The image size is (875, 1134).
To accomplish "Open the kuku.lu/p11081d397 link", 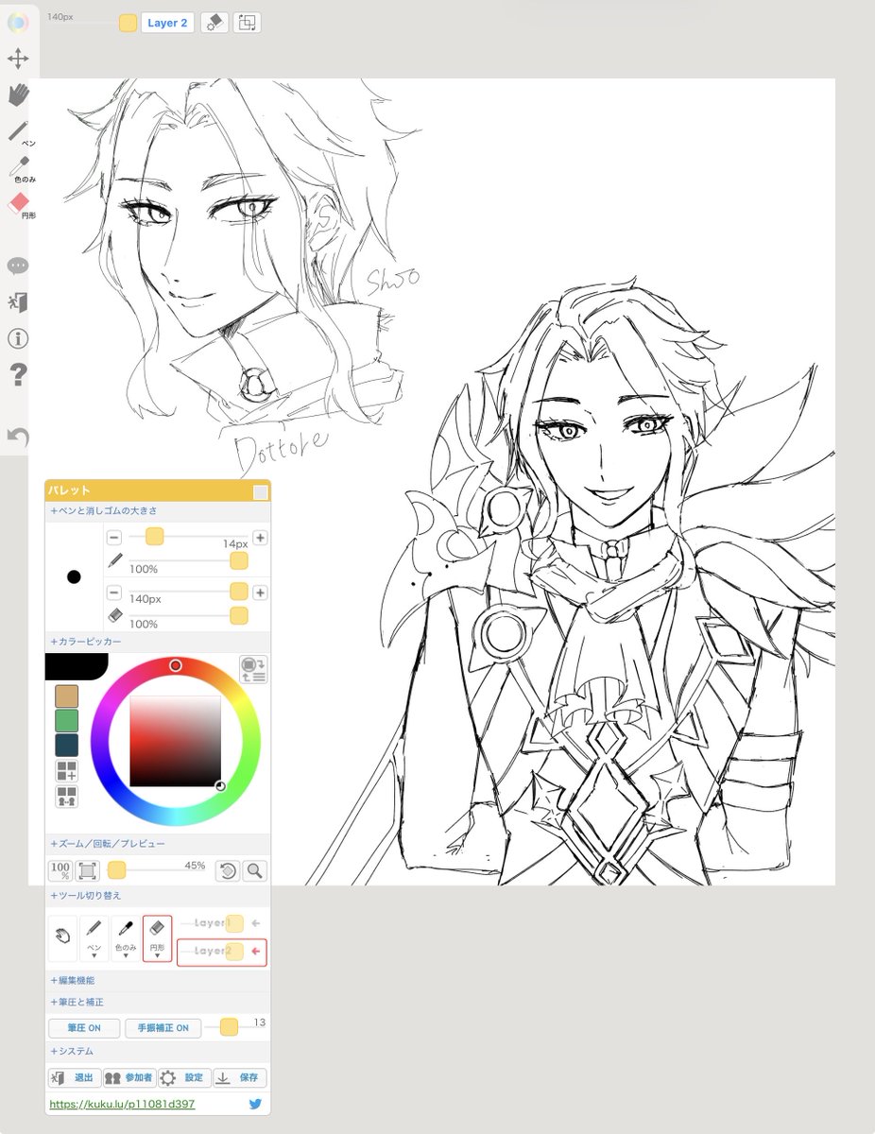I will (122, 1104).
